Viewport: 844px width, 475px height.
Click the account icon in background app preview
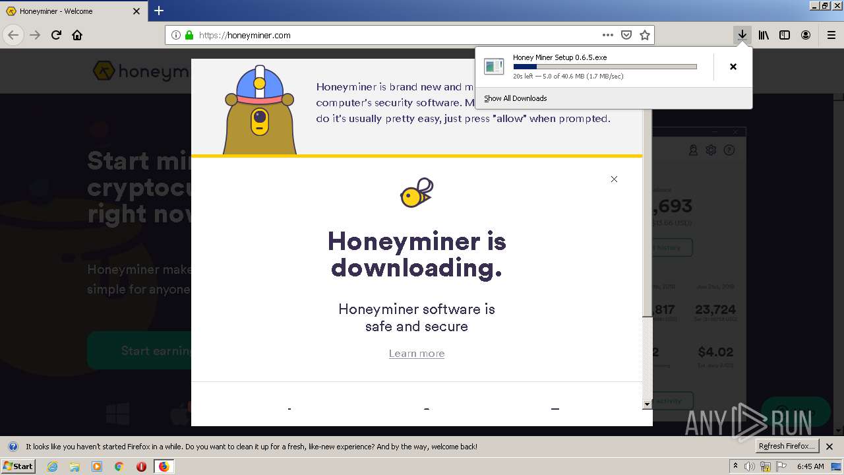click(x=693, y=150)
